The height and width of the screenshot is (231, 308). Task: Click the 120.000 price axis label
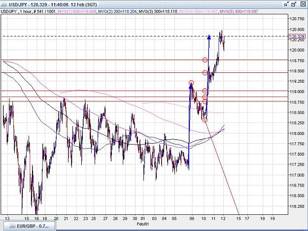[297, 50]
